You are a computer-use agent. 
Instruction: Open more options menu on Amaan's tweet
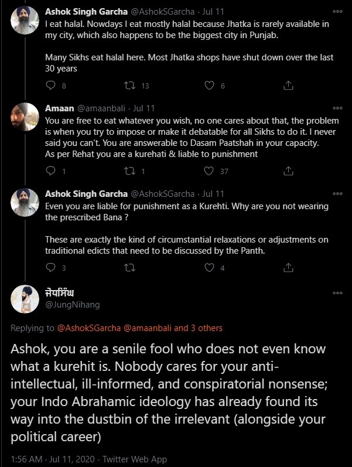tap(337, 108)
